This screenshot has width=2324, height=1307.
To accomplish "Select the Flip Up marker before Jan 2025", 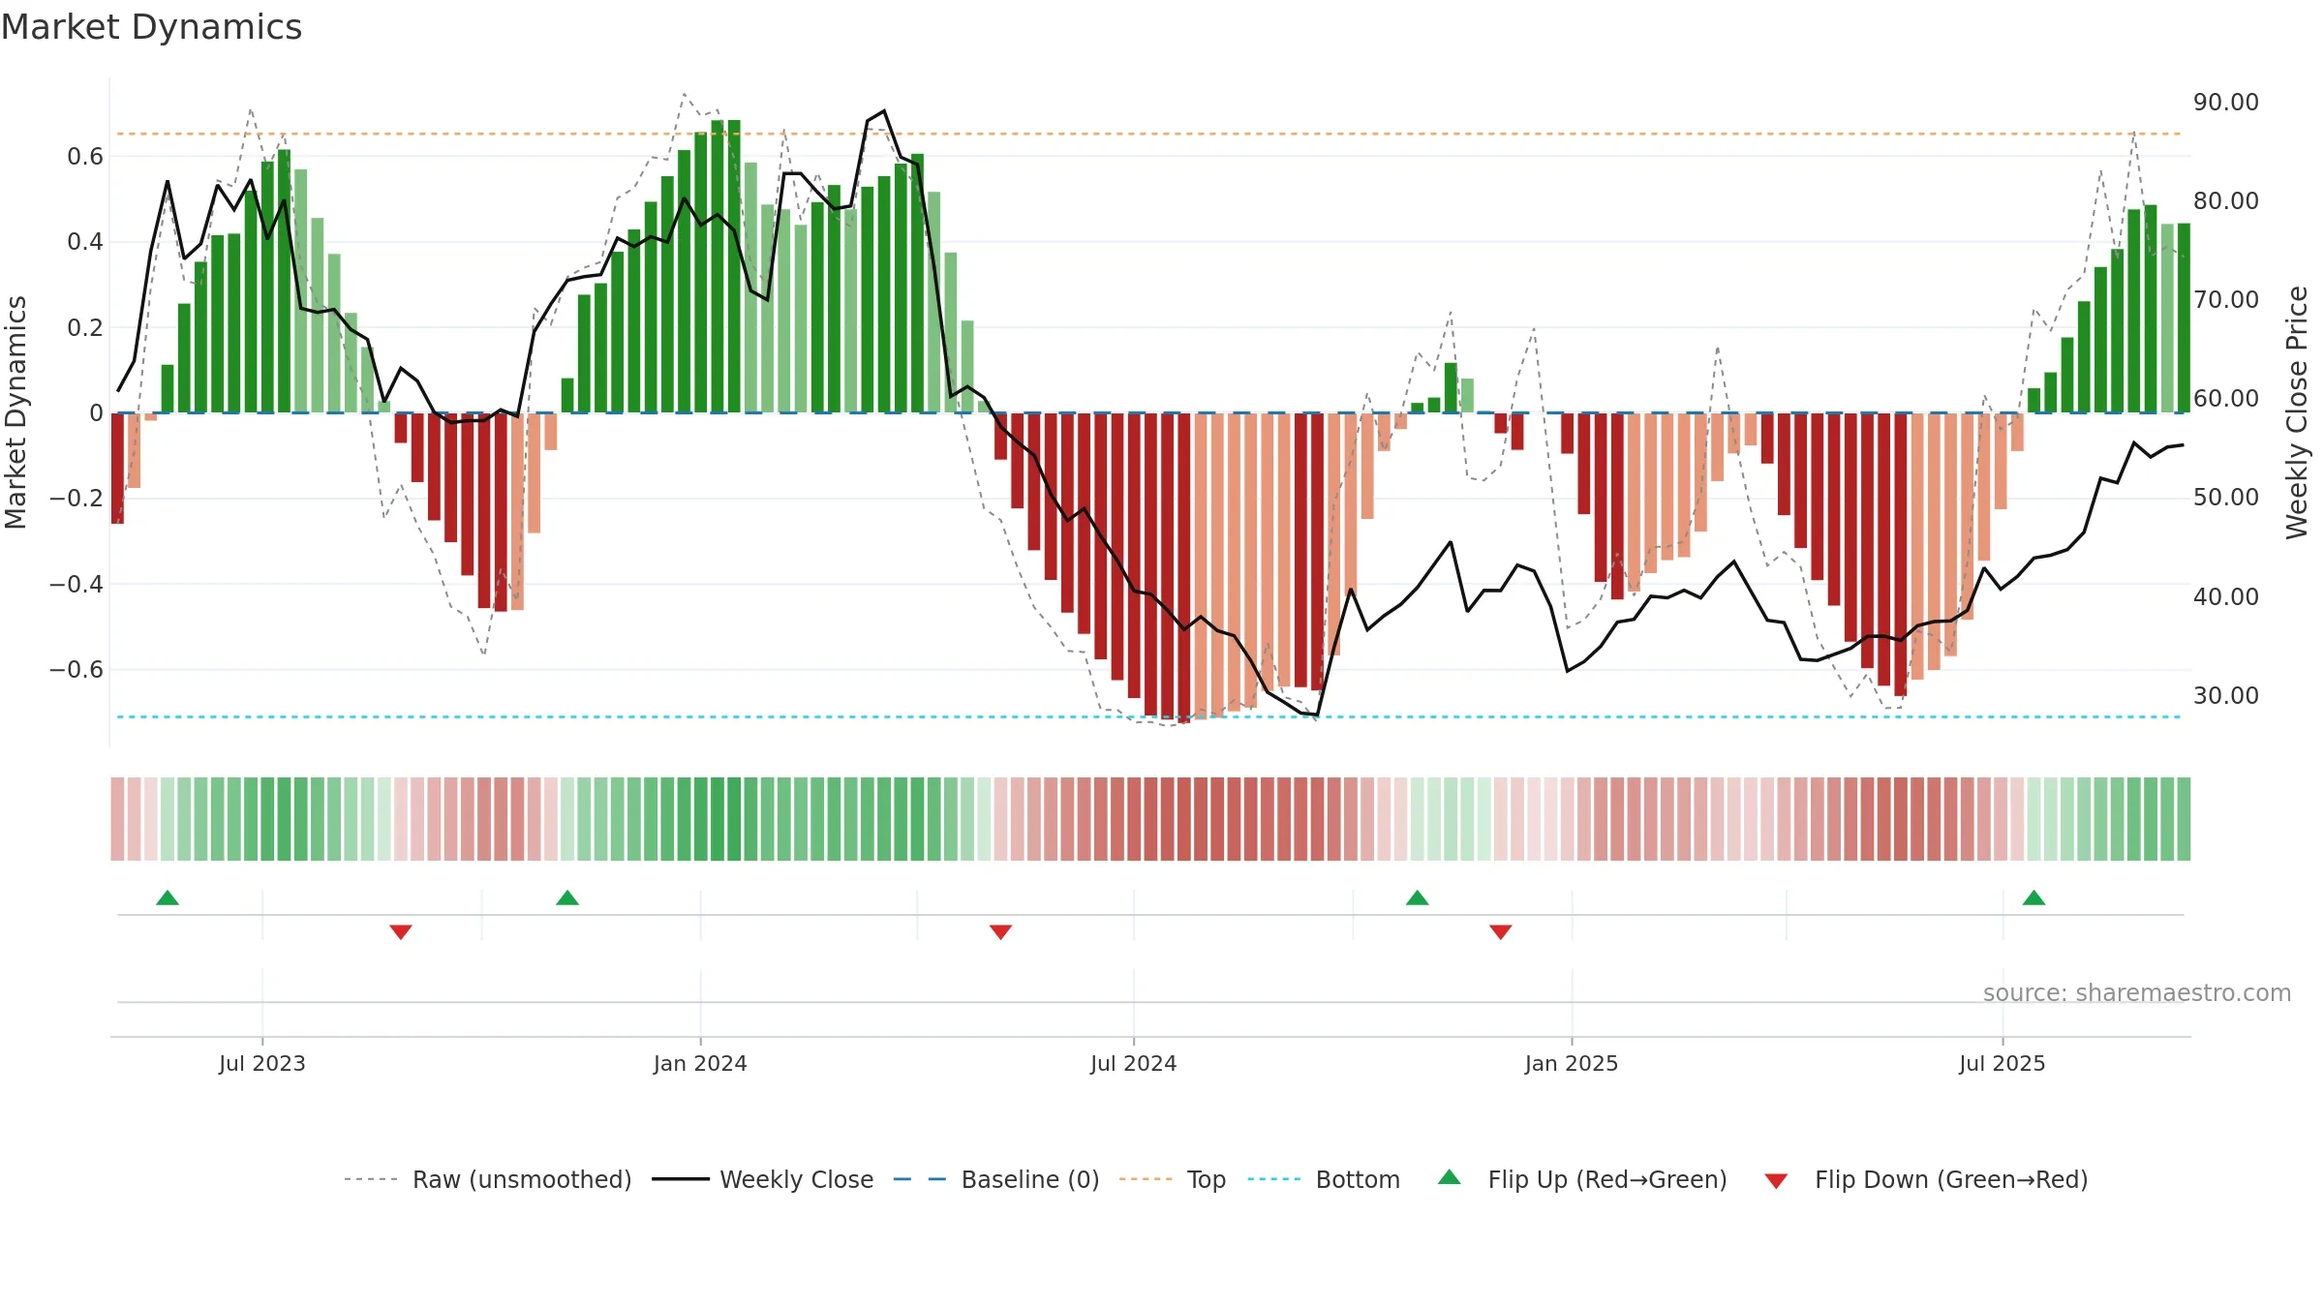I will tap(1418, 898).
